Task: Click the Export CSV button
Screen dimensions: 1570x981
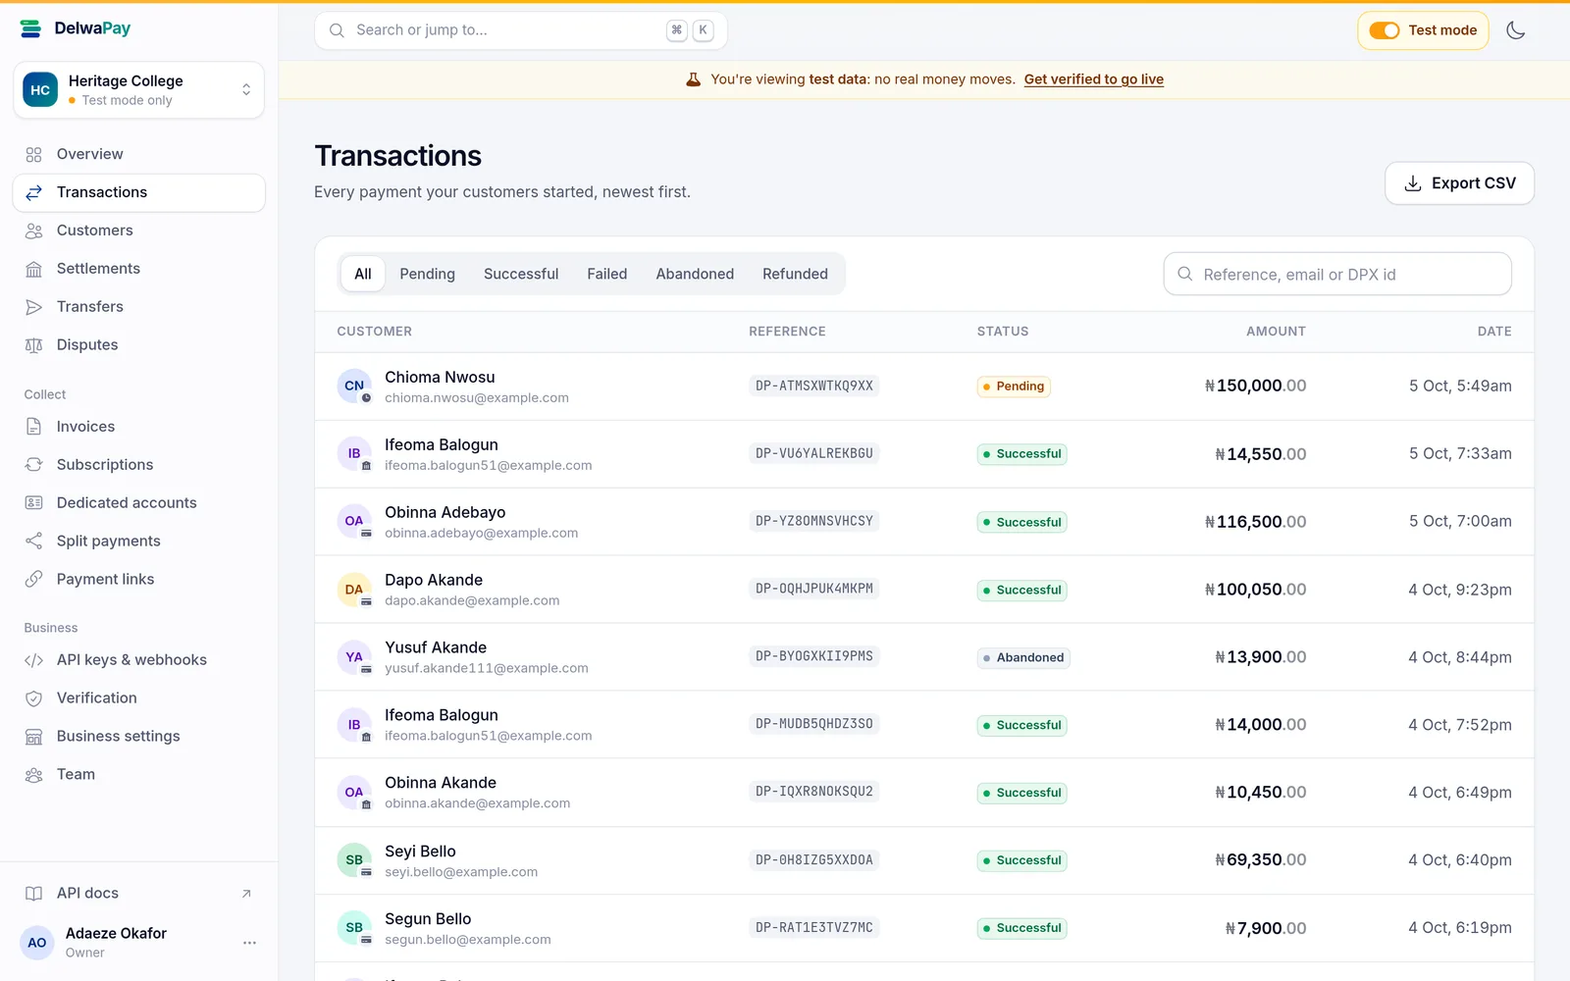Action: 1459,183
